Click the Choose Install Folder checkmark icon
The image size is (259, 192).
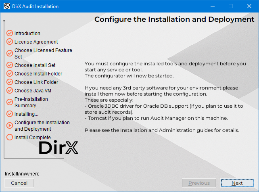(10, 73)
